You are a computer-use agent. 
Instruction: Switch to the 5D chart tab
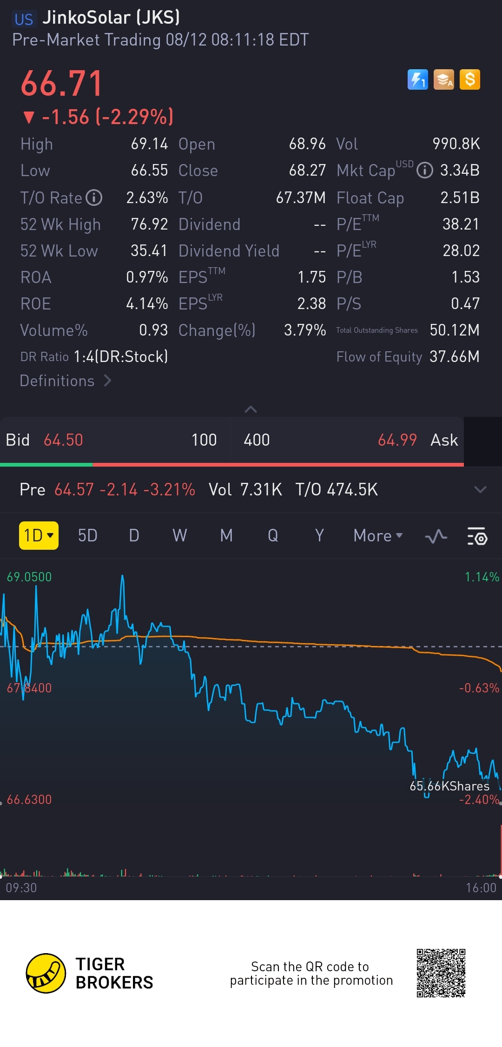87,536
